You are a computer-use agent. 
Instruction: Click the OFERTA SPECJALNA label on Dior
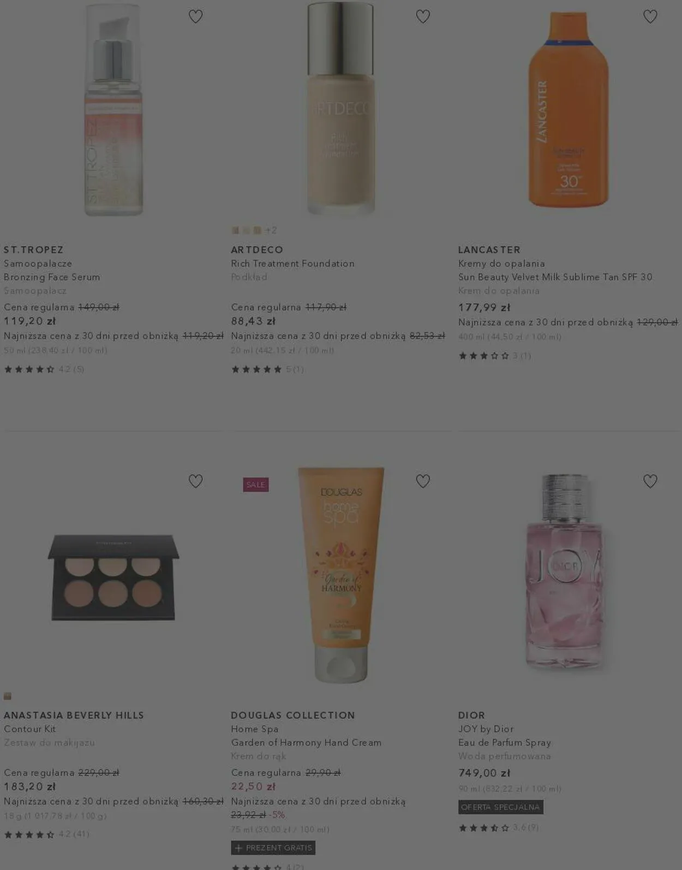pyautogui.click(x=500, y=807)
